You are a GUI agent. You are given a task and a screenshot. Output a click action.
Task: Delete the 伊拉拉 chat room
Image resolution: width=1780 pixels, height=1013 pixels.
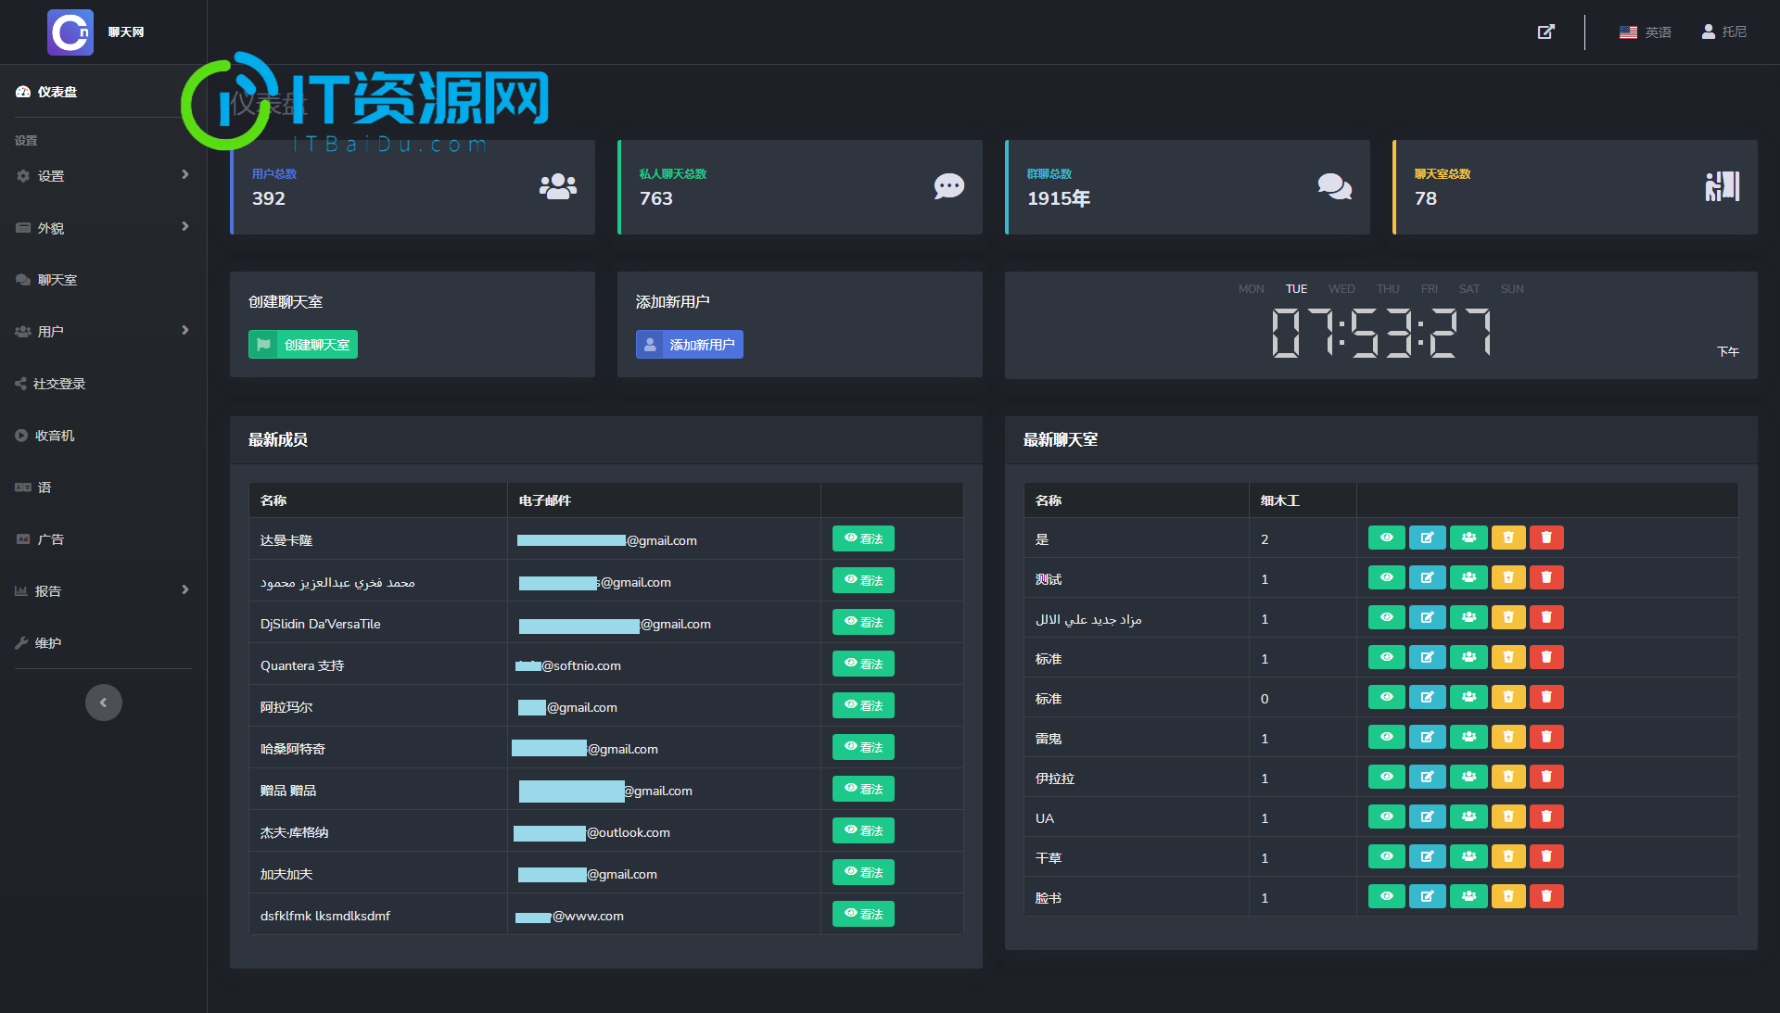pos(1546,777)
